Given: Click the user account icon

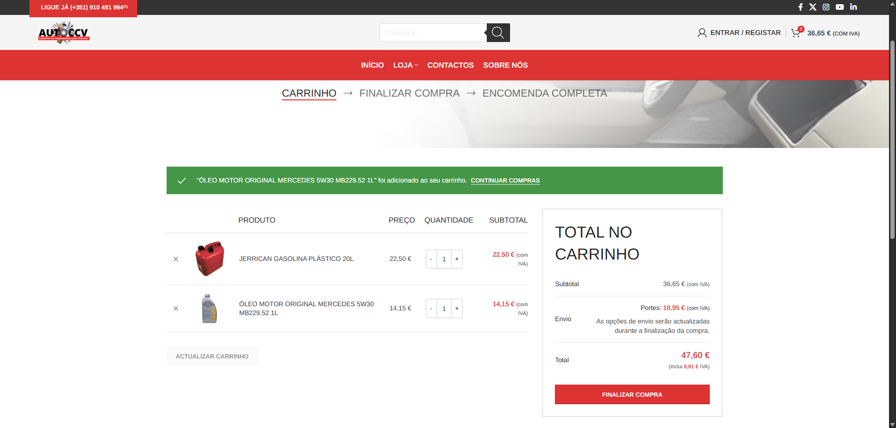Looking at the screenshot, I should coord(702,33).
